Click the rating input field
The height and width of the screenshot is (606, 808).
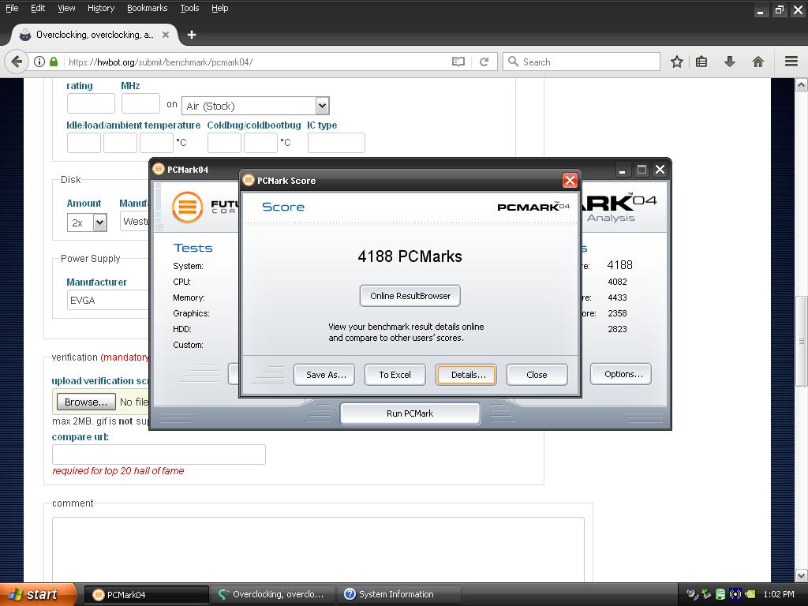[91, 103]
